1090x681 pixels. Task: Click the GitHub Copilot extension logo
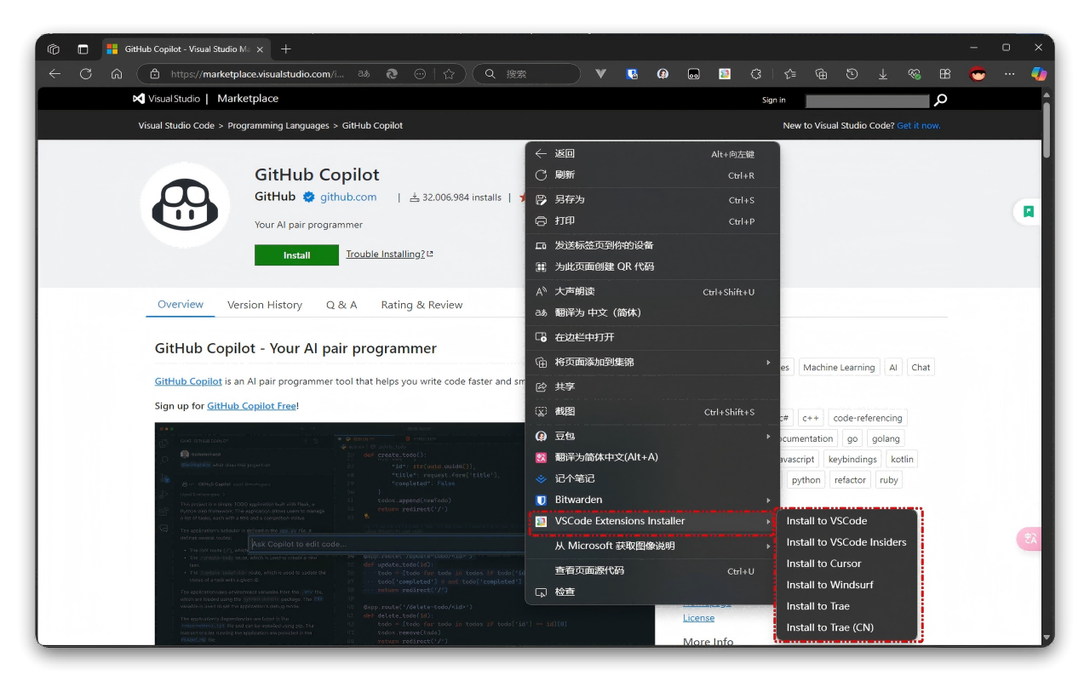(x=185, y=205)
